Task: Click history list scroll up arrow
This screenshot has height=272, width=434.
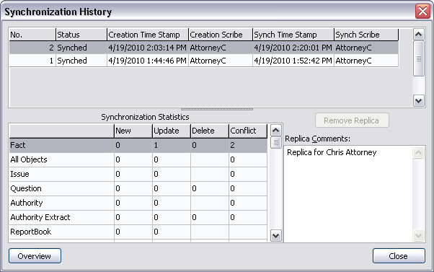Action: point(418,35)
